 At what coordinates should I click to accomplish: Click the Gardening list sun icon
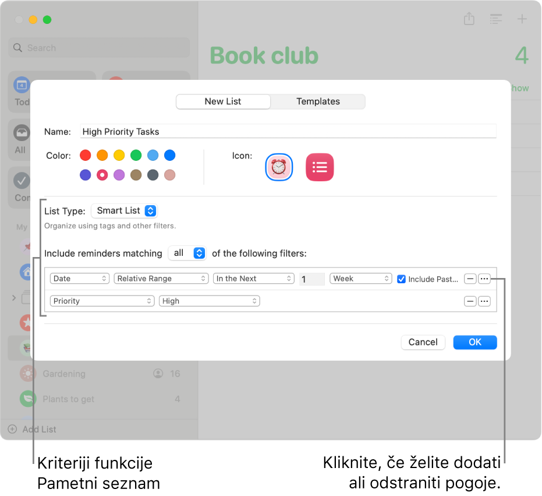(x=28, y=374)
